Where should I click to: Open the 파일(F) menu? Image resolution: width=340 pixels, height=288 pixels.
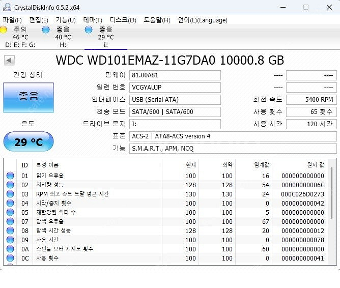click(x=12, y=20)
